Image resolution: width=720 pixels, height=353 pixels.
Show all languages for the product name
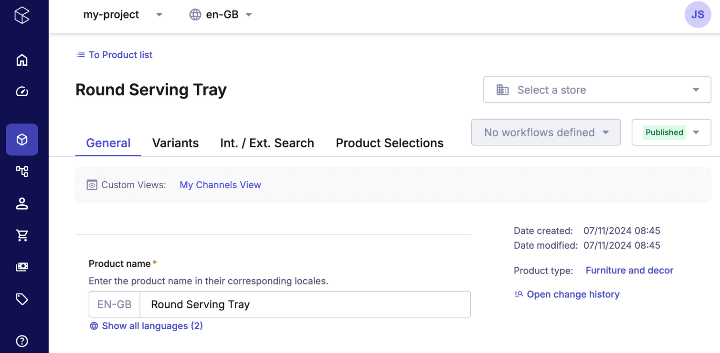click(146, 326)
